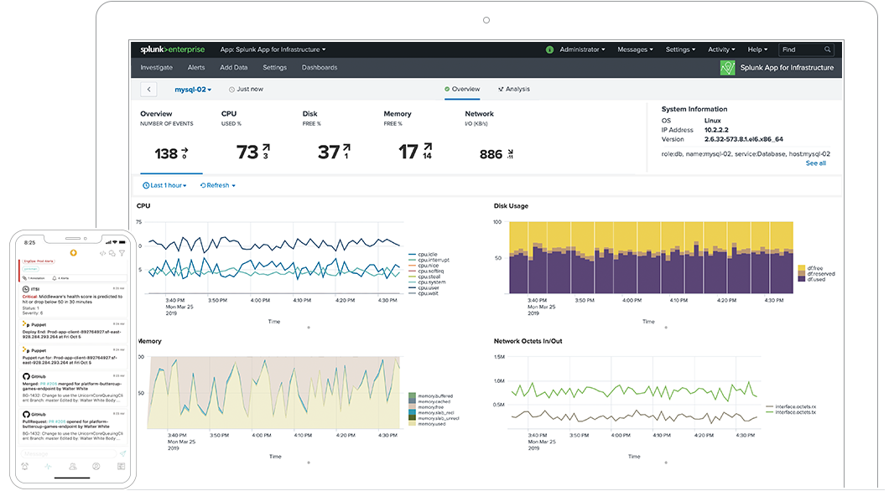Click the clock icon next to Just now
Screen dimensions: 889x491
231,90
